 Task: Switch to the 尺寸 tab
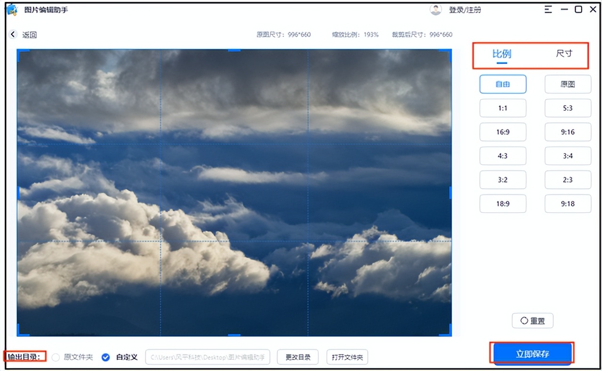[564, 54]
